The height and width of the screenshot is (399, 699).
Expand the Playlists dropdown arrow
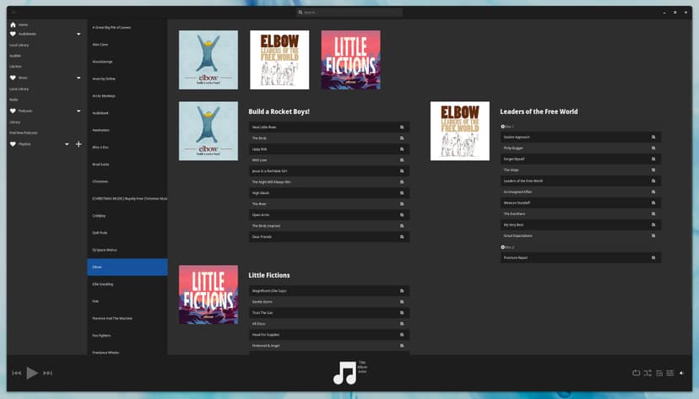(x=67, y=144)
